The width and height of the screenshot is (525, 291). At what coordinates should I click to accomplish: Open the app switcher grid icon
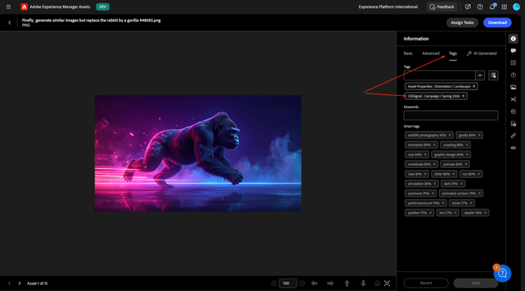[x=504, y=7]
